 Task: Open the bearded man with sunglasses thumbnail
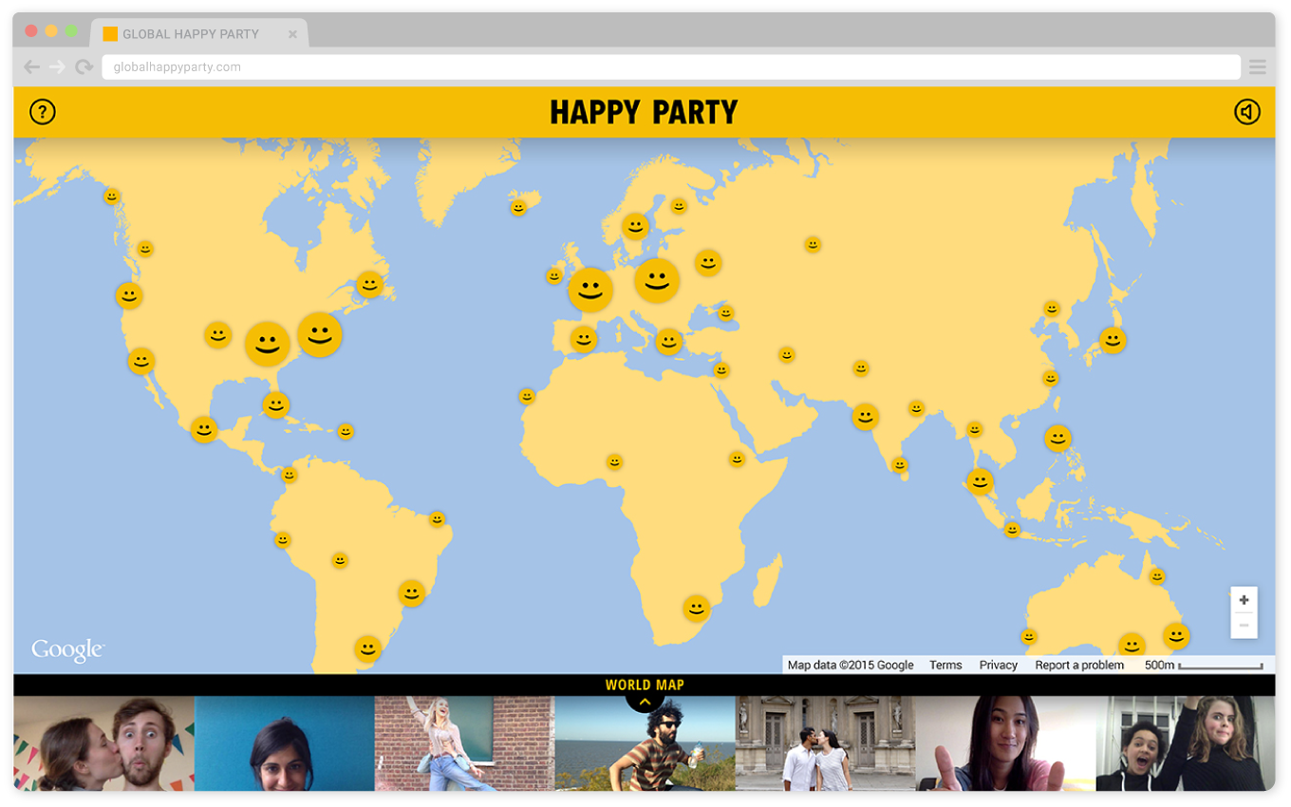tap(645, 743)
